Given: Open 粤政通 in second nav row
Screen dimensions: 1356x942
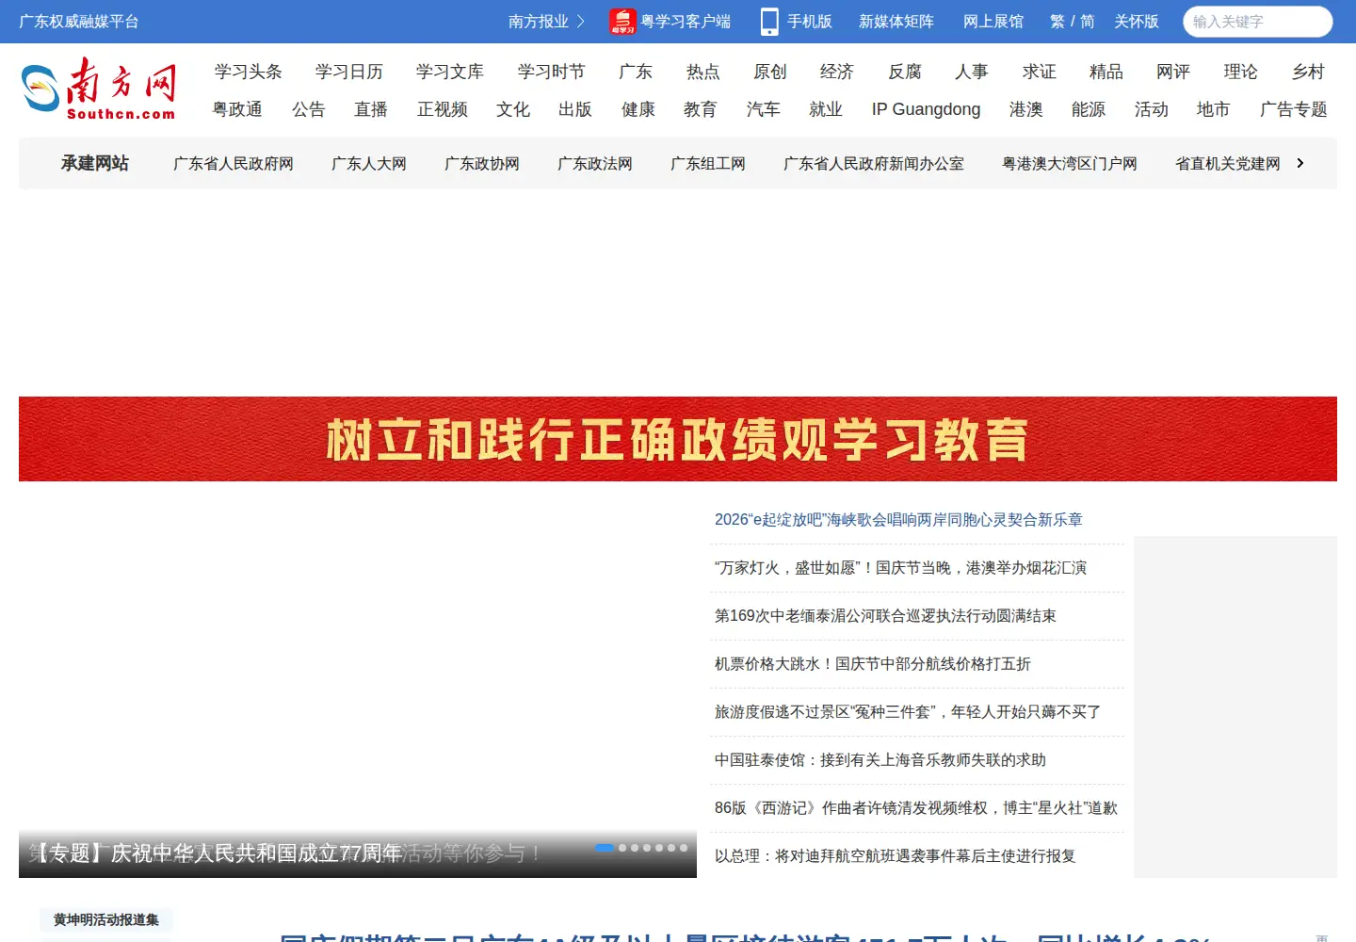Looking at the screenshot, I should (x=237, y=109).
